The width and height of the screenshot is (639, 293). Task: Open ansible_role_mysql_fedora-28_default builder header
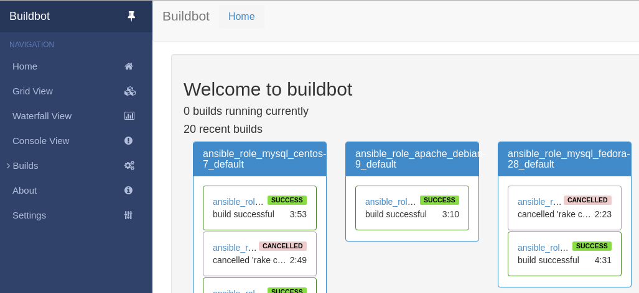[x=564, y=159]
